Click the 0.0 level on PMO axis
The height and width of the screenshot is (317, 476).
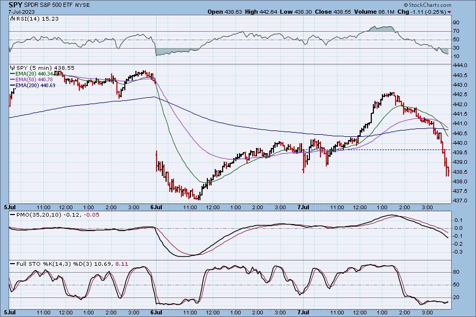point(459,228)
